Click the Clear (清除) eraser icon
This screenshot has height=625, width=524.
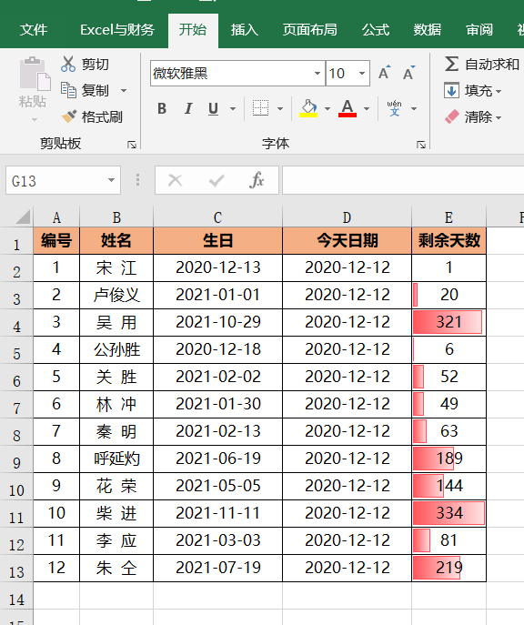coord(452,116)
